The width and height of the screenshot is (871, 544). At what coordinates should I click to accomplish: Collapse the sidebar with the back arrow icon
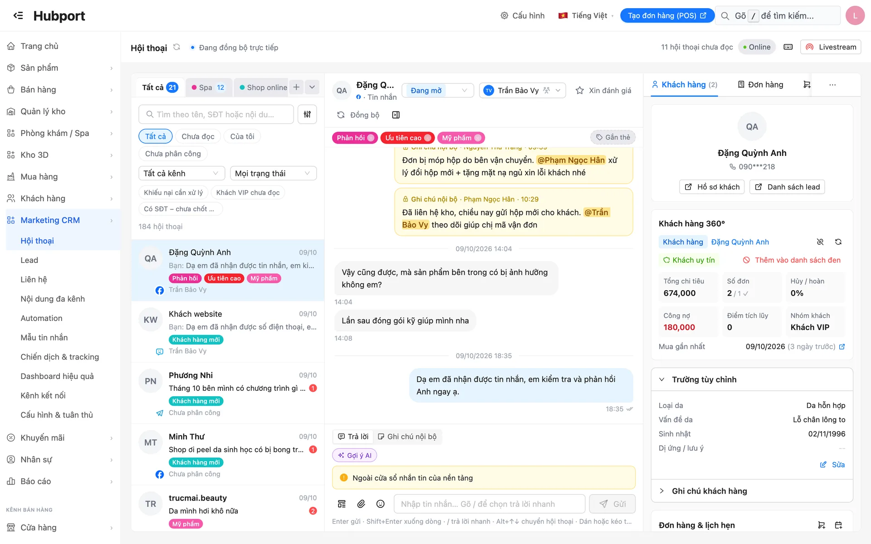pyautogui.click(x=18, y=15)
